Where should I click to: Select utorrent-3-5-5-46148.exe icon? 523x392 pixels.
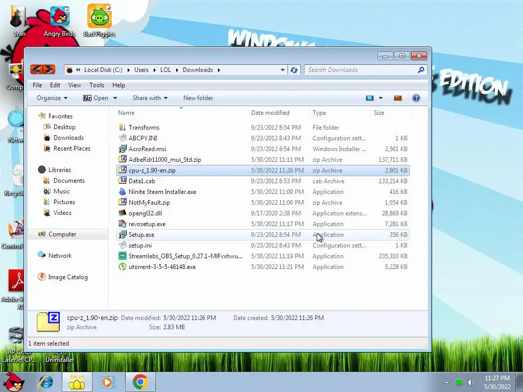[123, 266]
